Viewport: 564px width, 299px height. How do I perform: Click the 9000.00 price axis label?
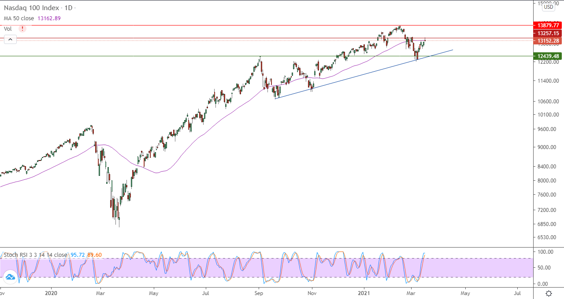[546, 147]
